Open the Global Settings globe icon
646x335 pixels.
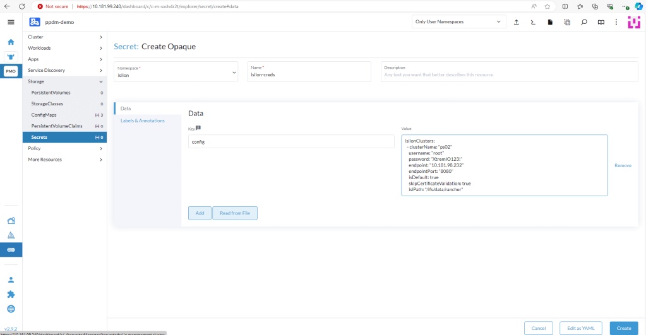(11, 309)
